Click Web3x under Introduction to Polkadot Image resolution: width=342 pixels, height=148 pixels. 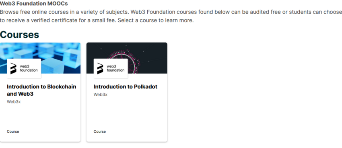click(101, 95)
